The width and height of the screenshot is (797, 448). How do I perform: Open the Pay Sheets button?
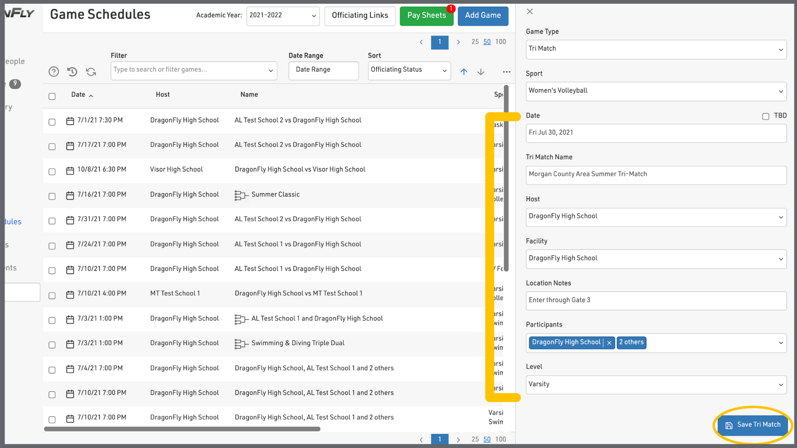[426, 16]
